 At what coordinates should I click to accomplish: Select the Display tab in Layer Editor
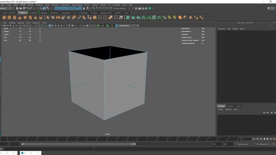click(221, 106)
